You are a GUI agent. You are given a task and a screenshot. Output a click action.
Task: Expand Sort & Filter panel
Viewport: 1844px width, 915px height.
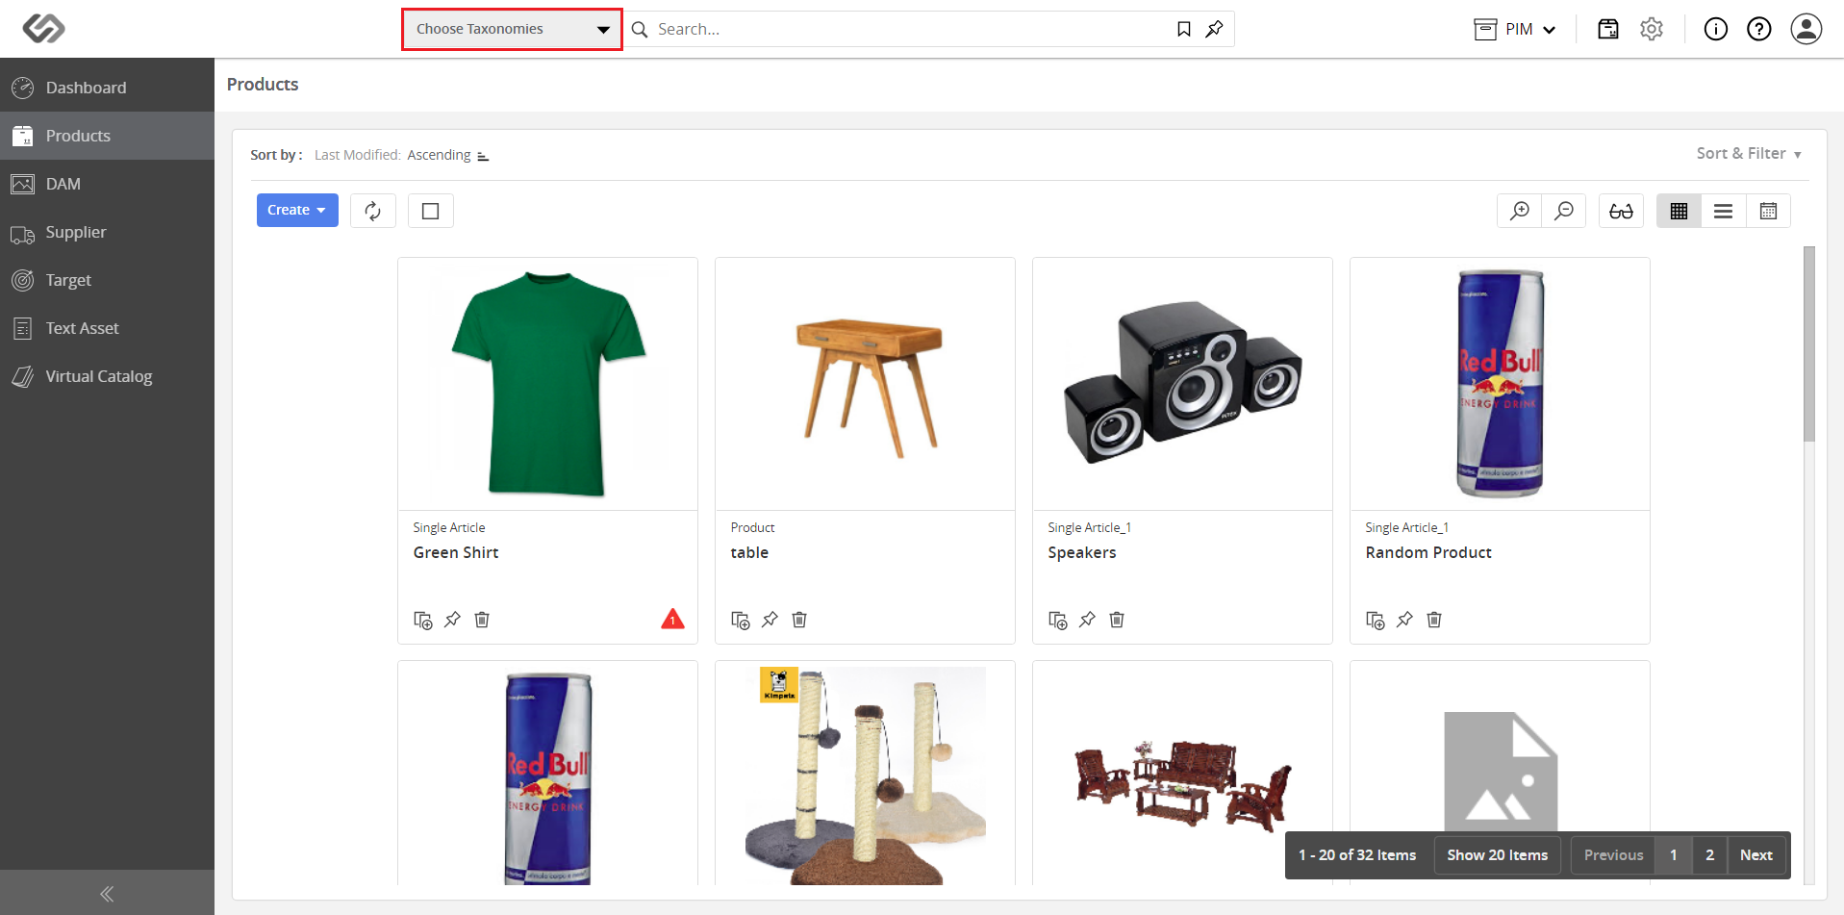click(1749, 154)
